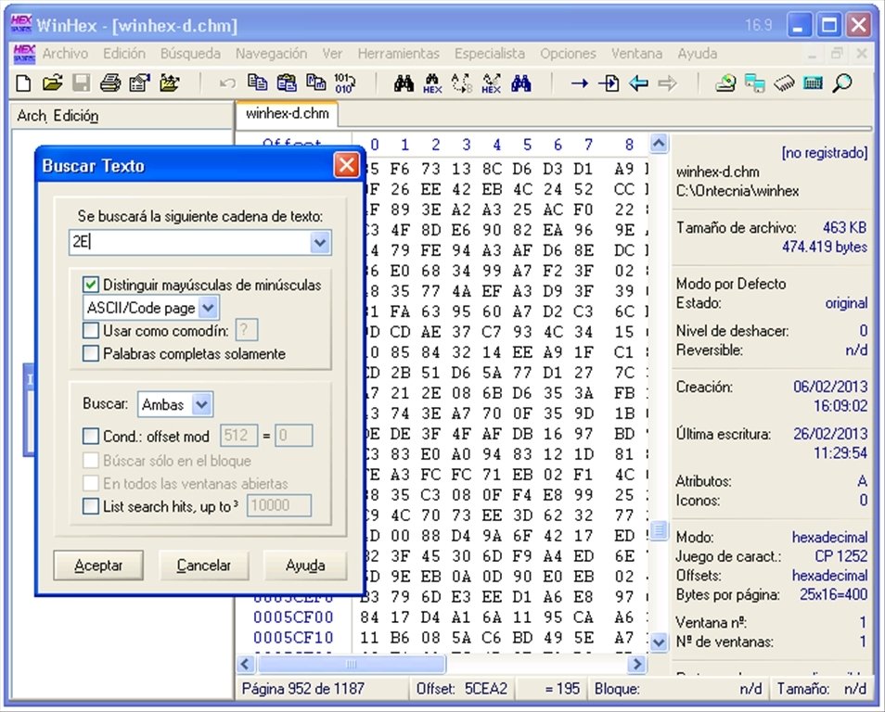Image resolution: width=885 pixels, height=712 pixels.
Task: Click the Arch. Edición panel header
Action: [58, 116]
